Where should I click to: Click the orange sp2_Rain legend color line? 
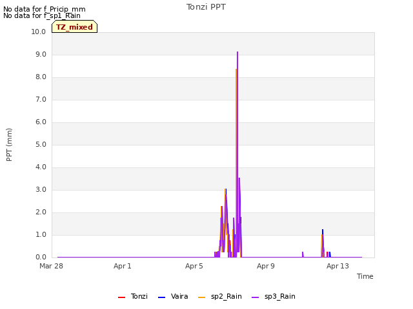[x=201, y=297]
